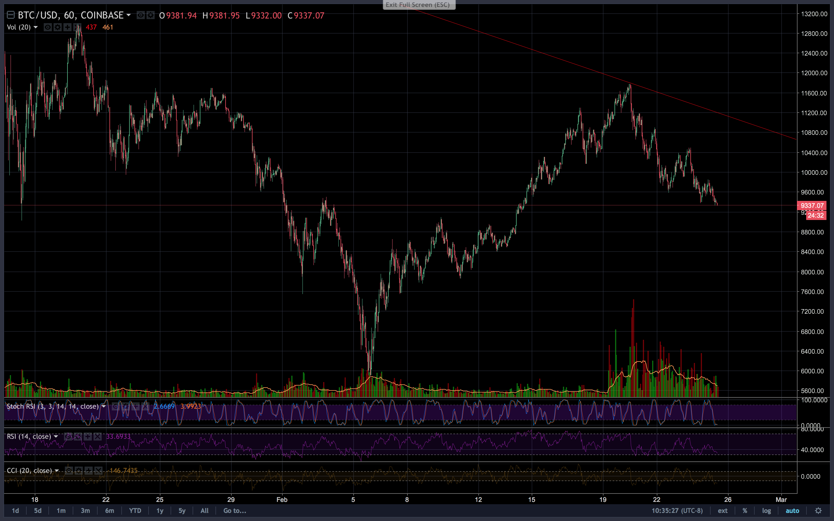834x521 pixels.
Task: Click the Go to... button
Action: tap(234, 511)
